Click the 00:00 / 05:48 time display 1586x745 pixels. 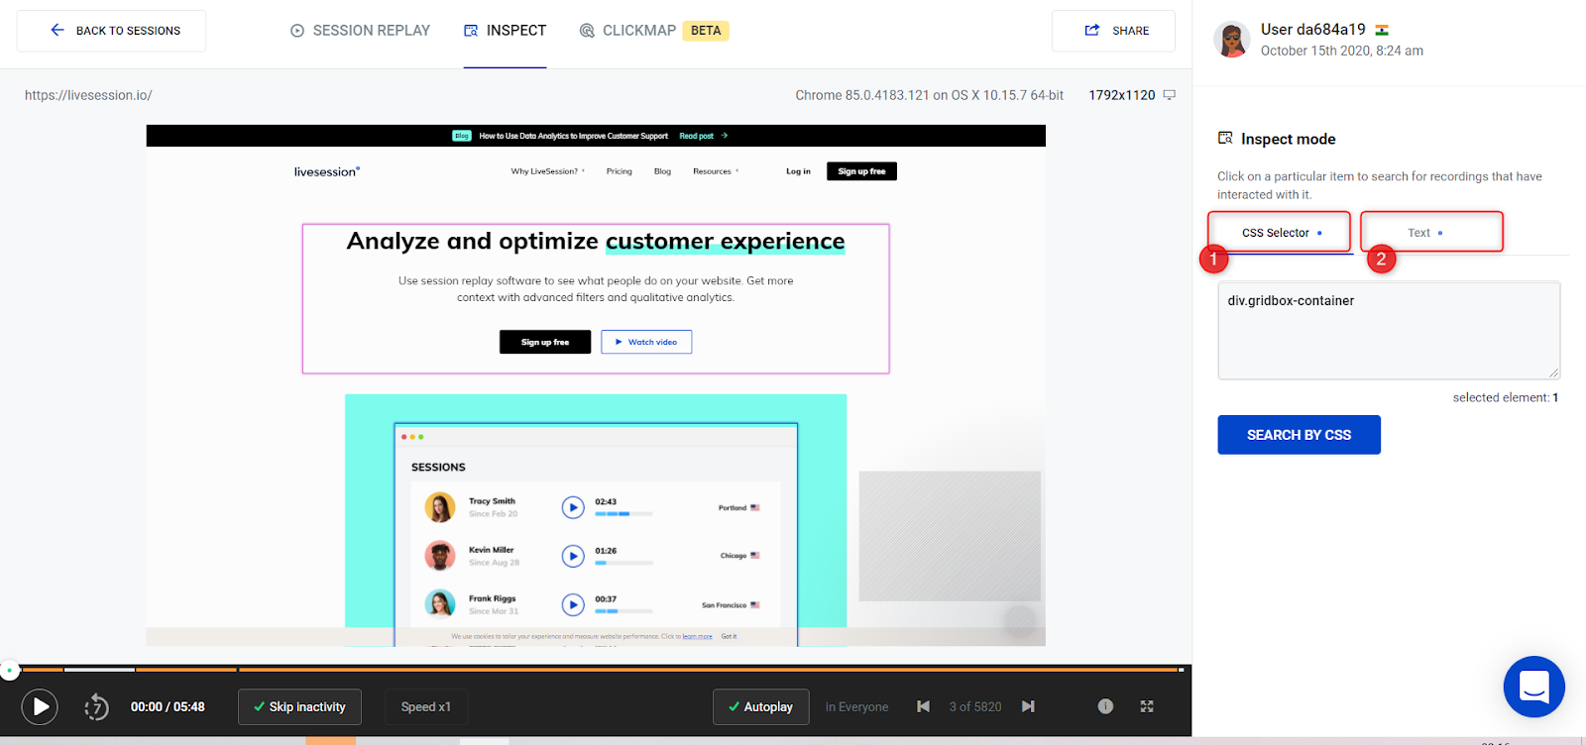click(168, 707)
